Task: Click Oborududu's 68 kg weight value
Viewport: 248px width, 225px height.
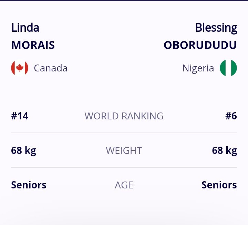Action: click(x=225, y=150)
